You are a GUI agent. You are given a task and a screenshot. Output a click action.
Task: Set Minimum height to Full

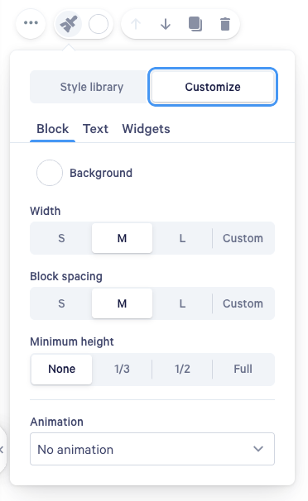(243, 369)
